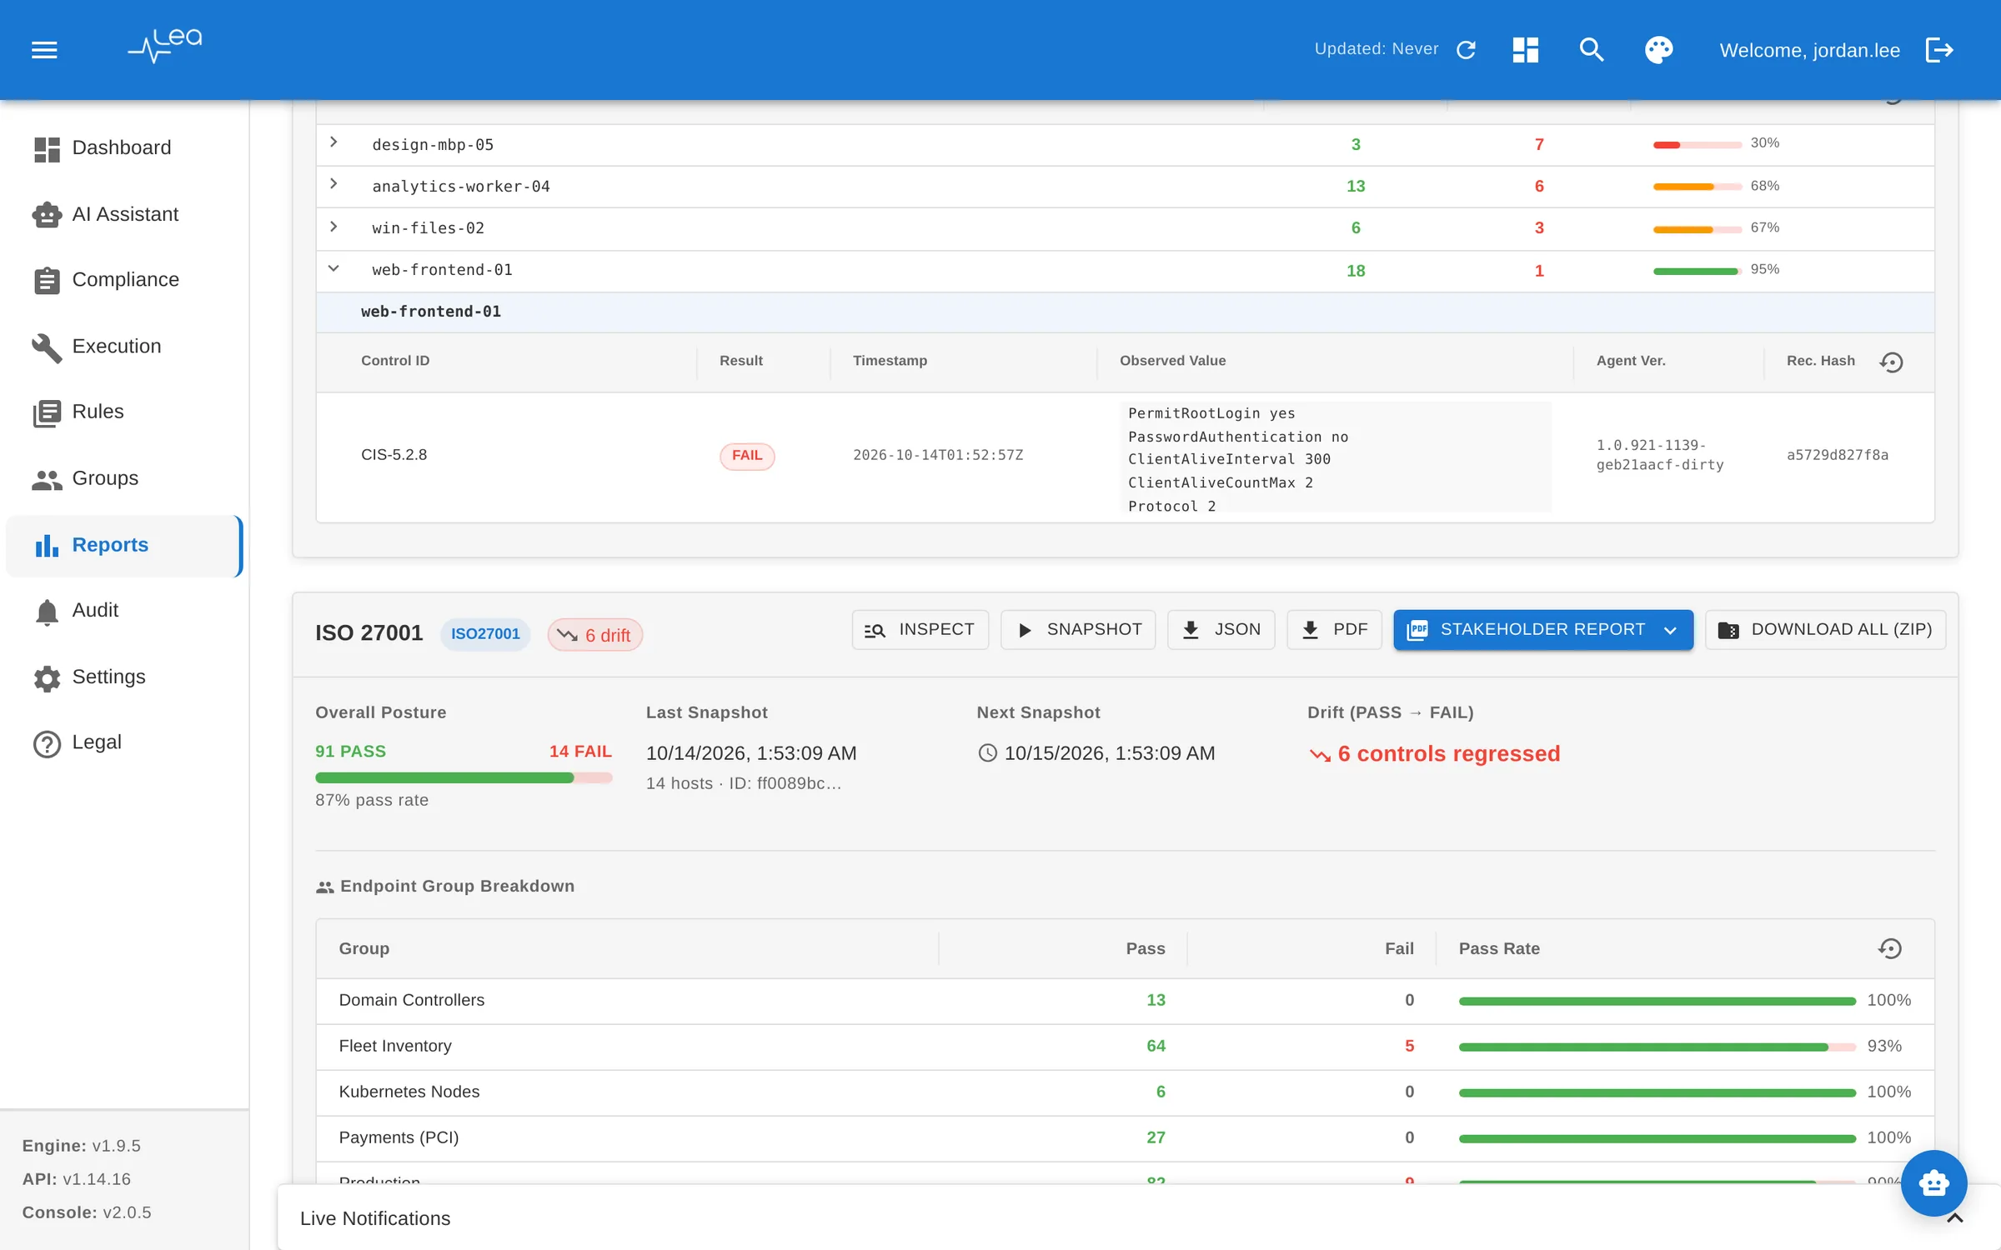Click the STAKEHOLDER REPORT button
2001x1250 pixels.
[1543, 630]
